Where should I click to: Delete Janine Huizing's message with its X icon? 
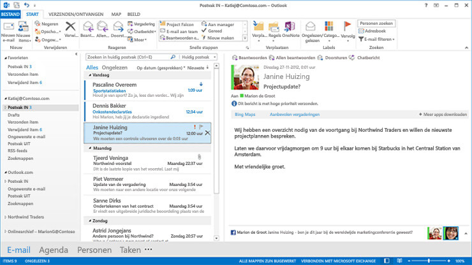pos(207,133)
